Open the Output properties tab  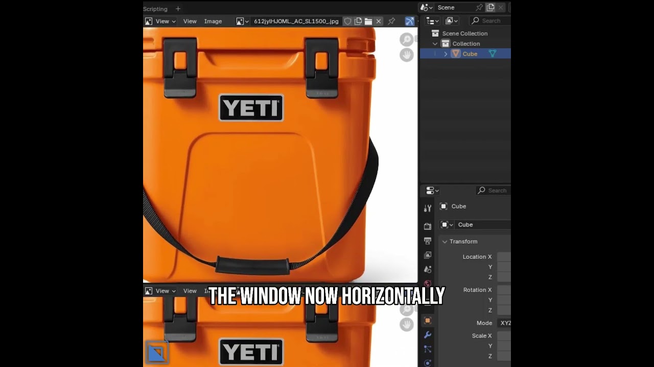[x=428, y=241]
